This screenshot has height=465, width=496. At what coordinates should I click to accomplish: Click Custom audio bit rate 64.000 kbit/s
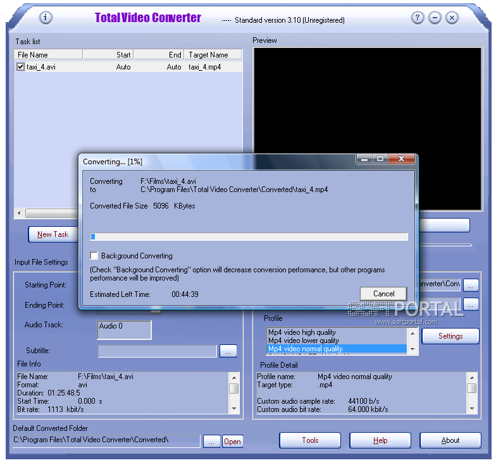(323, 409)
